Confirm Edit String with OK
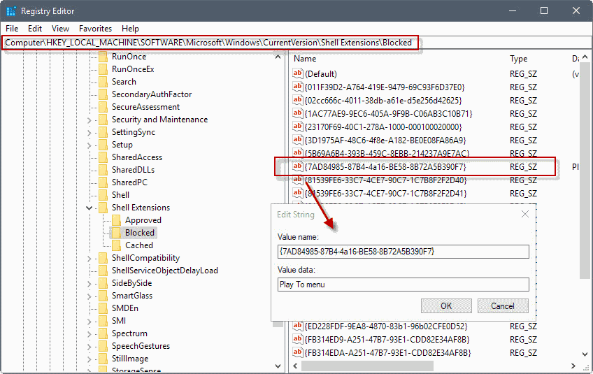Viewport: 593px width, 374px height. (446, 305)
